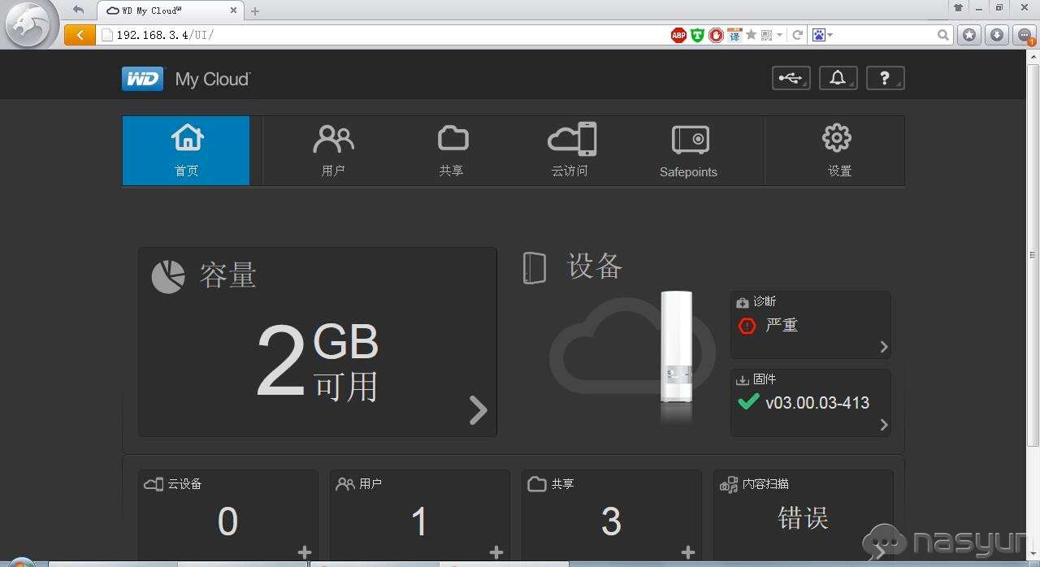Image resolution: width=1040 pixels, height=567 pixels.
Task: Click the content scan 错误 status
Action: click(x=803, y=518)
